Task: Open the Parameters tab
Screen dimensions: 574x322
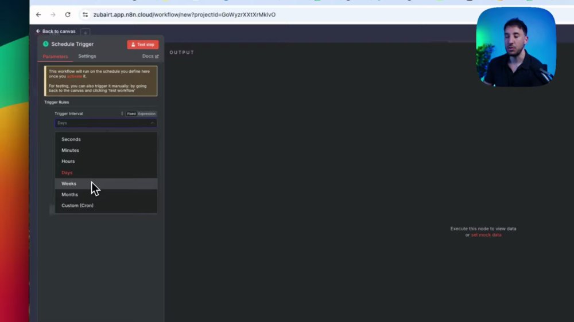Action: pos(55,57)
